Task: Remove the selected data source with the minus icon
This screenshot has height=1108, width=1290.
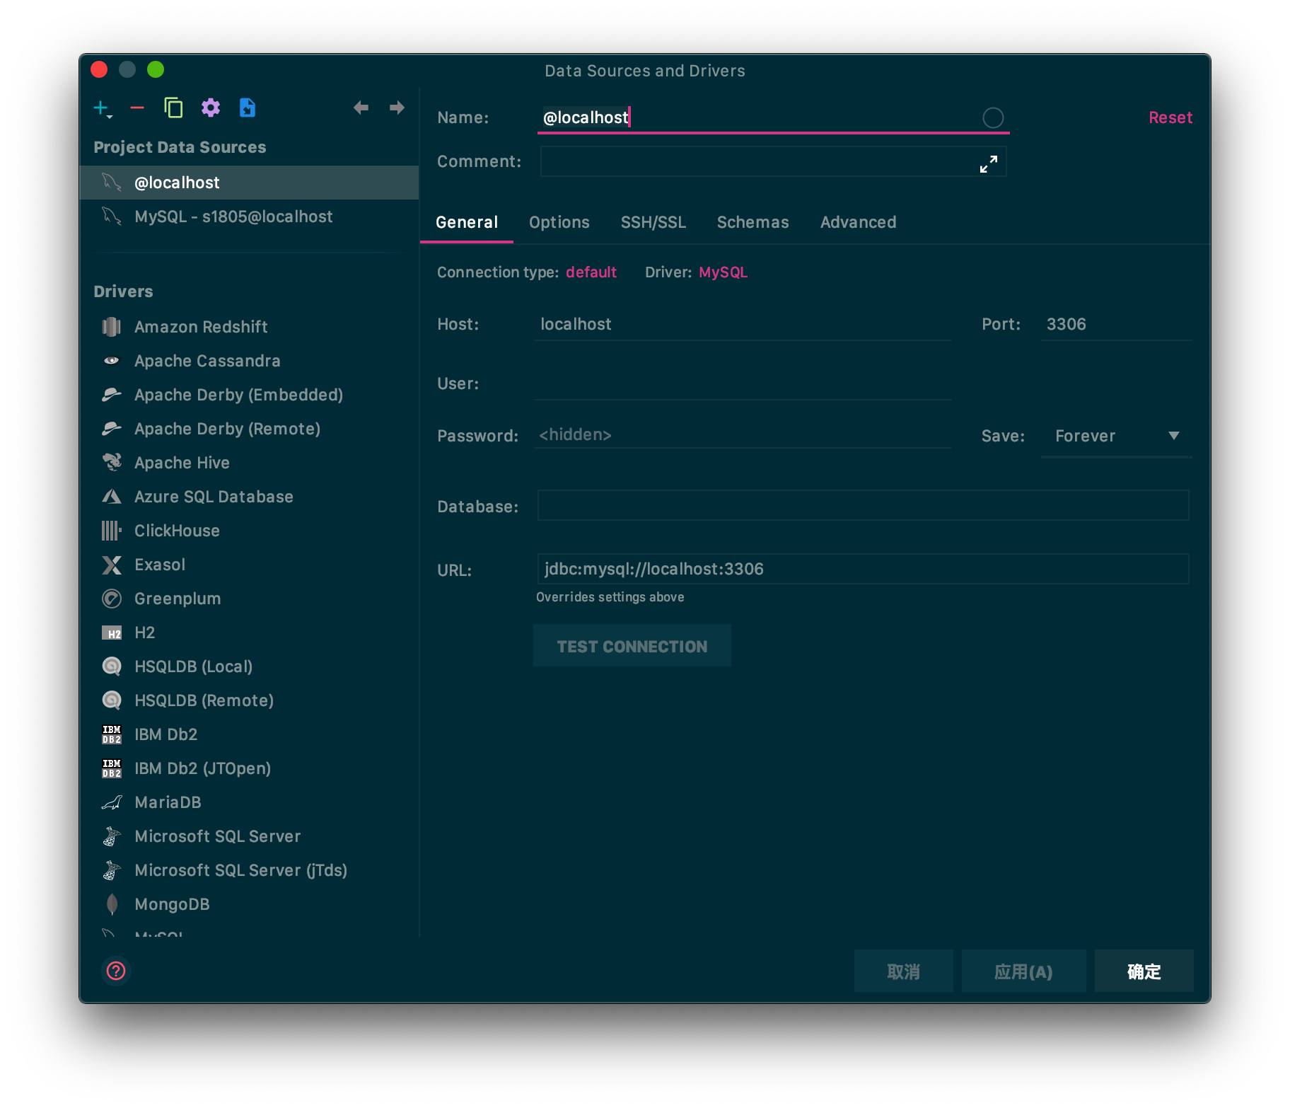Action: [x=137, y=108]
